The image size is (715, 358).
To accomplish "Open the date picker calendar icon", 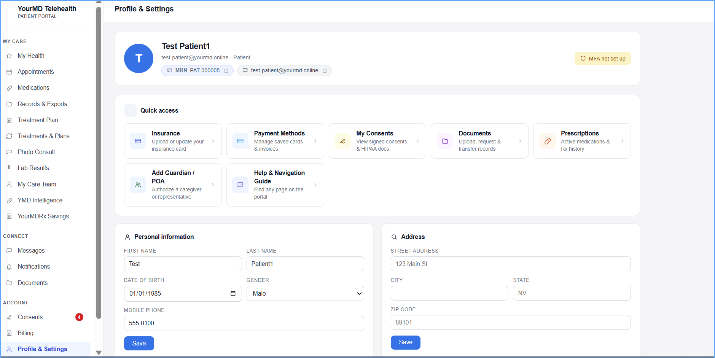I will point(233,293).
